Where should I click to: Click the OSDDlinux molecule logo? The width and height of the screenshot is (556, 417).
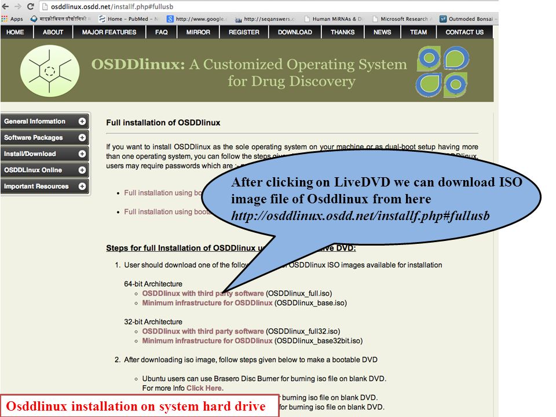[50, 71]
